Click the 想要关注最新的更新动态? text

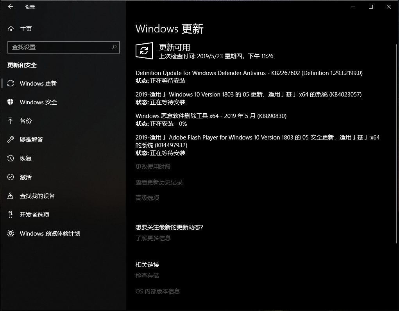(x=169, y=227)
